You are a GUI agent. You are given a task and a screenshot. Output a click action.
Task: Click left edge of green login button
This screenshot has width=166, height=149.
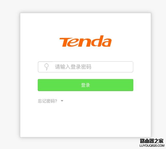[x=40, y=85]
